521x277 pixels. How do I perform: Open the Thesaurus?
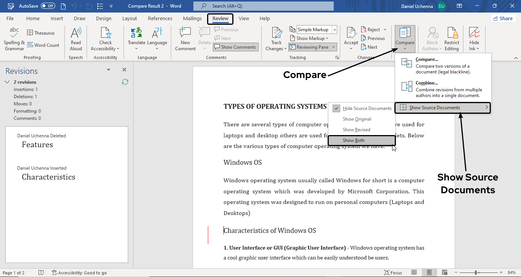41,32
